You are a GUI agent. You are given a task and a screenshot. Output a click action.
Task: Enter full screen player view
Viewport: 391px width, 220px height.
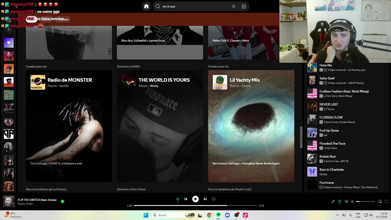point(386,202)
